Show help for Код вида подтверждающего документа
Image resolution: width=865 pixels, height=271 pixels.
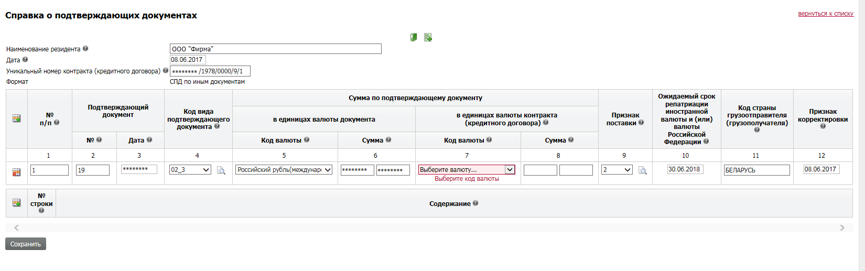[x=217, y=126]
